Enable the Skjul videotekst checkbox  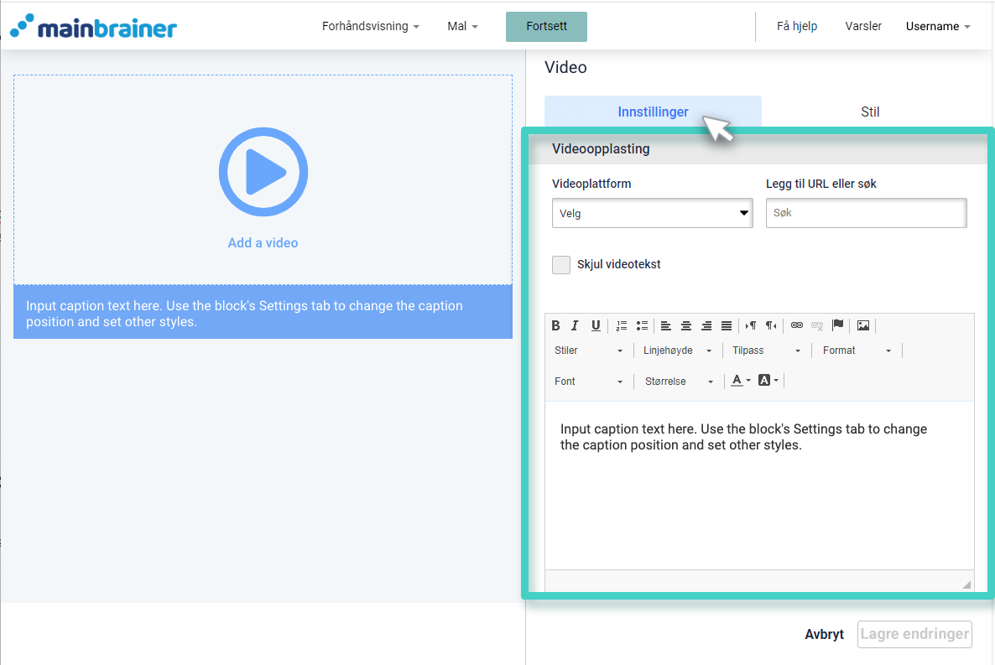pyautogui.click(x=561, y=265)
